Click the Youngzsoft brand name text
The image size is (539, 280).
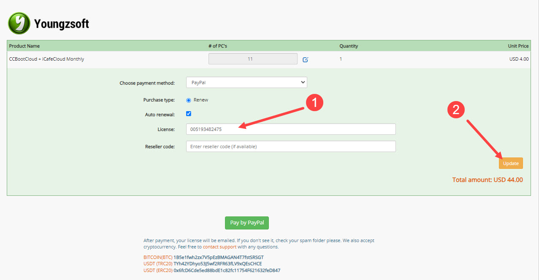click(62, 24)
